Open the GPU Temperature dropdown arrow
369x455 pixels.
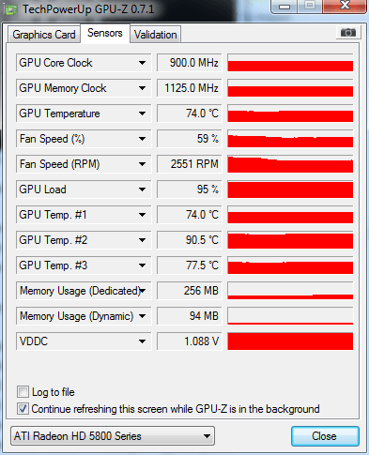(143, 114)
